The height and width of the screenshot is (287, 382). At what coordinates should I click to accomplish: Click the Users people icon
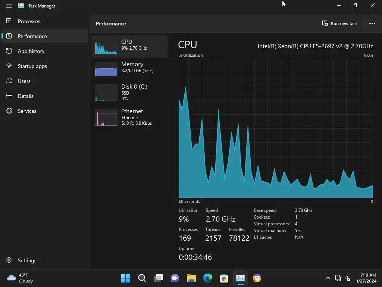tap(9, 81)
